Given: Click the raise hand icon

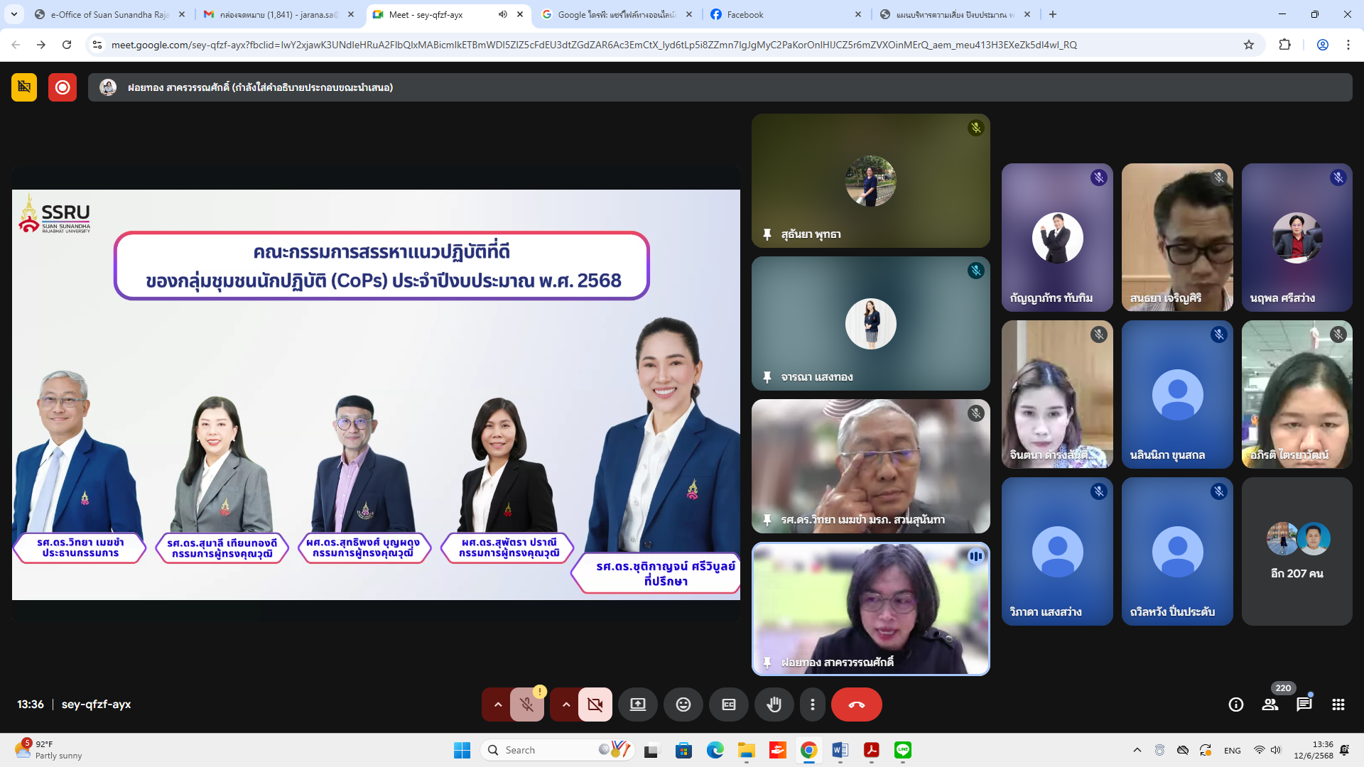Looking at the screenshot, I should pos(774,705).
